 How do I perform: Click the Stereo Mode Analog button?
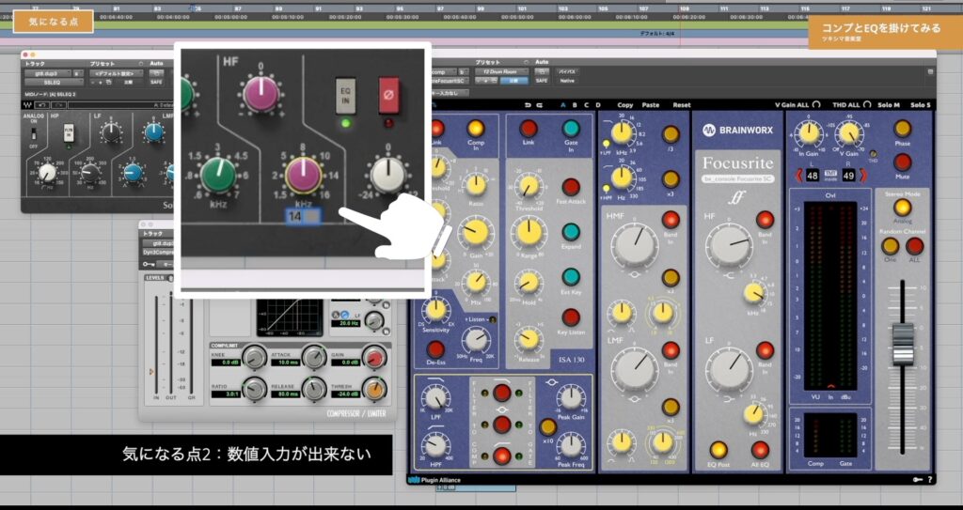[x=902, y=207]
